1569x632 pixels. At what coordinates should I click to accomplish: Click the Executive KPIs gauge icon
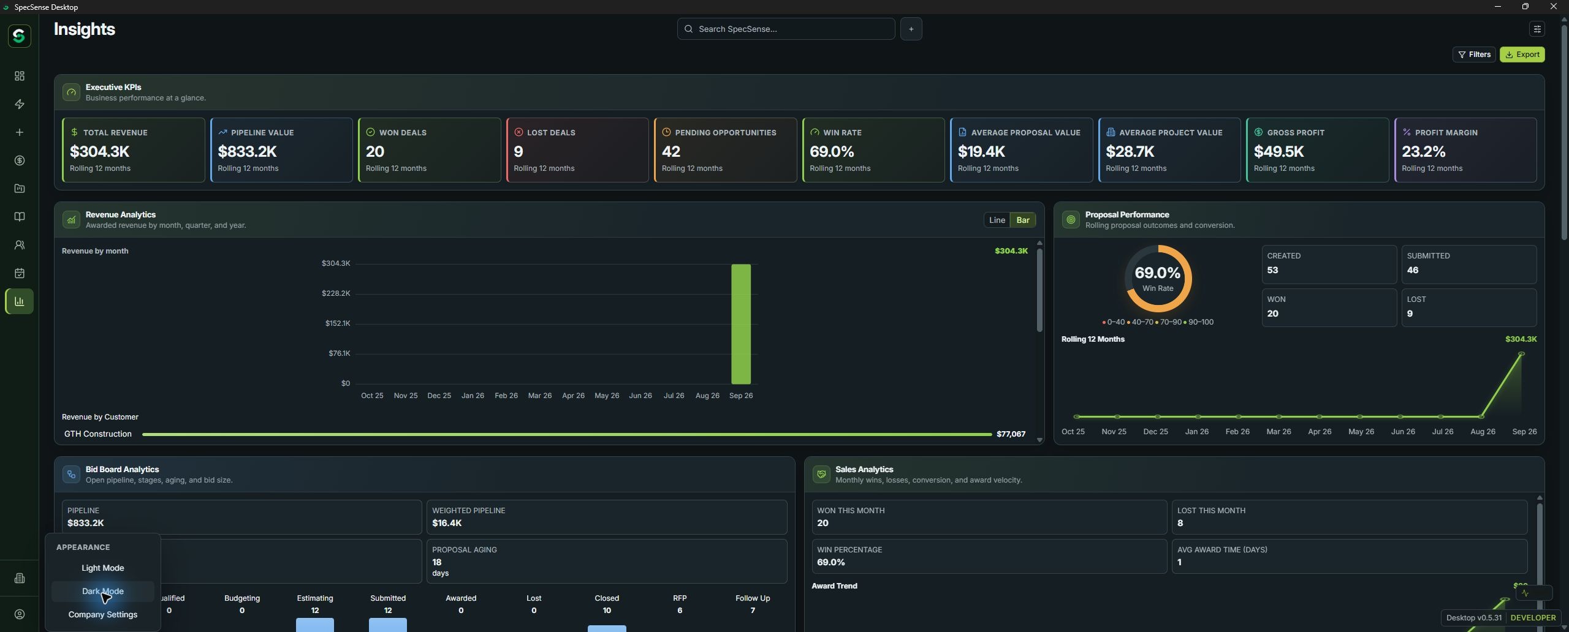click(71, 92)
